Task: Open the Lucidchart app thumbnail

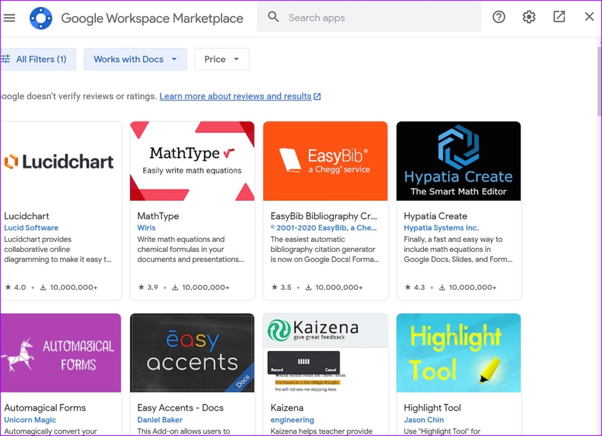Action: 60,161
